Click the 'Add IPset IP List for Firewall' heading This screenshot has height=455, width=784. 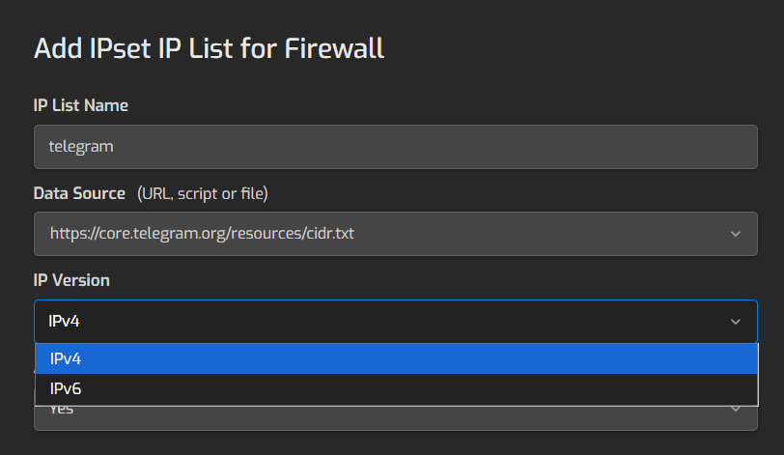pos(210,48)
